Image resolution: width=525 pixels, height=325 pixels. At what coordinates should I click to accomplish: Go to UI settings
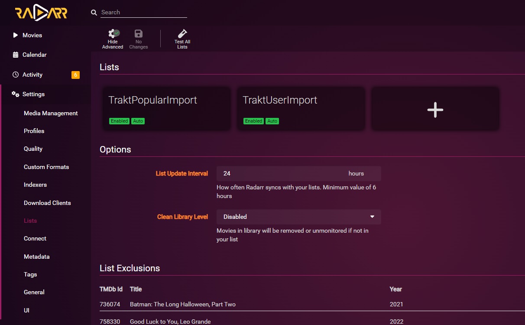pos(26,310)
